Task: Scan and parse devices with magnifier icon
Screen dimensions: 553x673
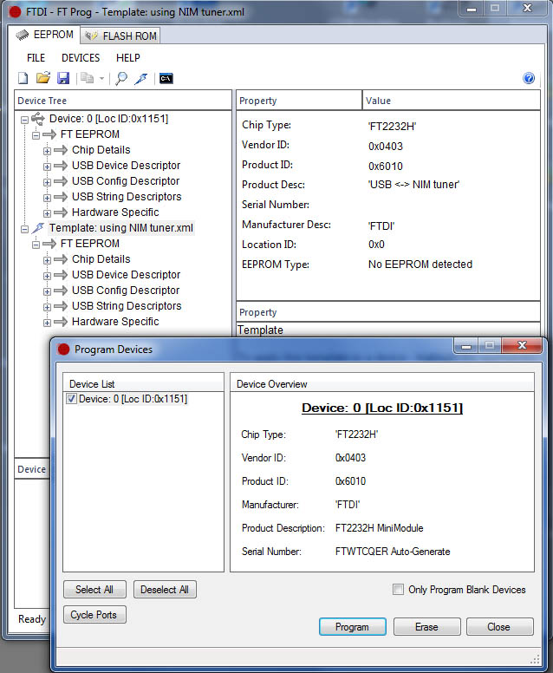Action: click(121, 79)
